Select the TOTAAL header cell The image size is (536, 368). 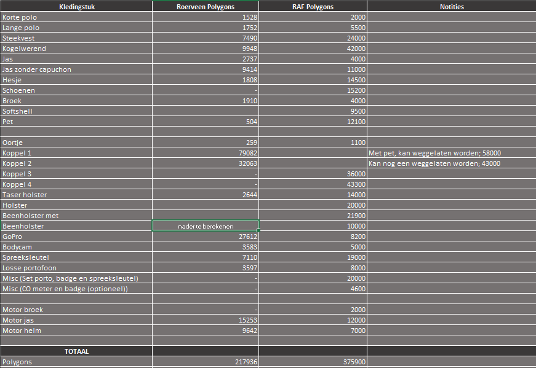point(76,351)
